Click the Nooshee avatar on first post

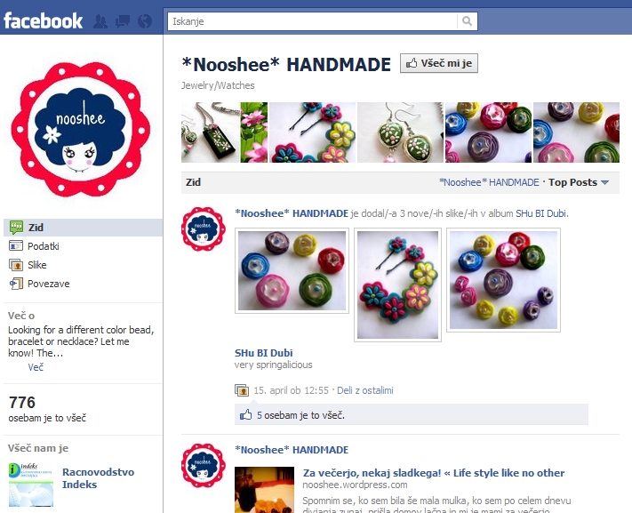point(204,229)
